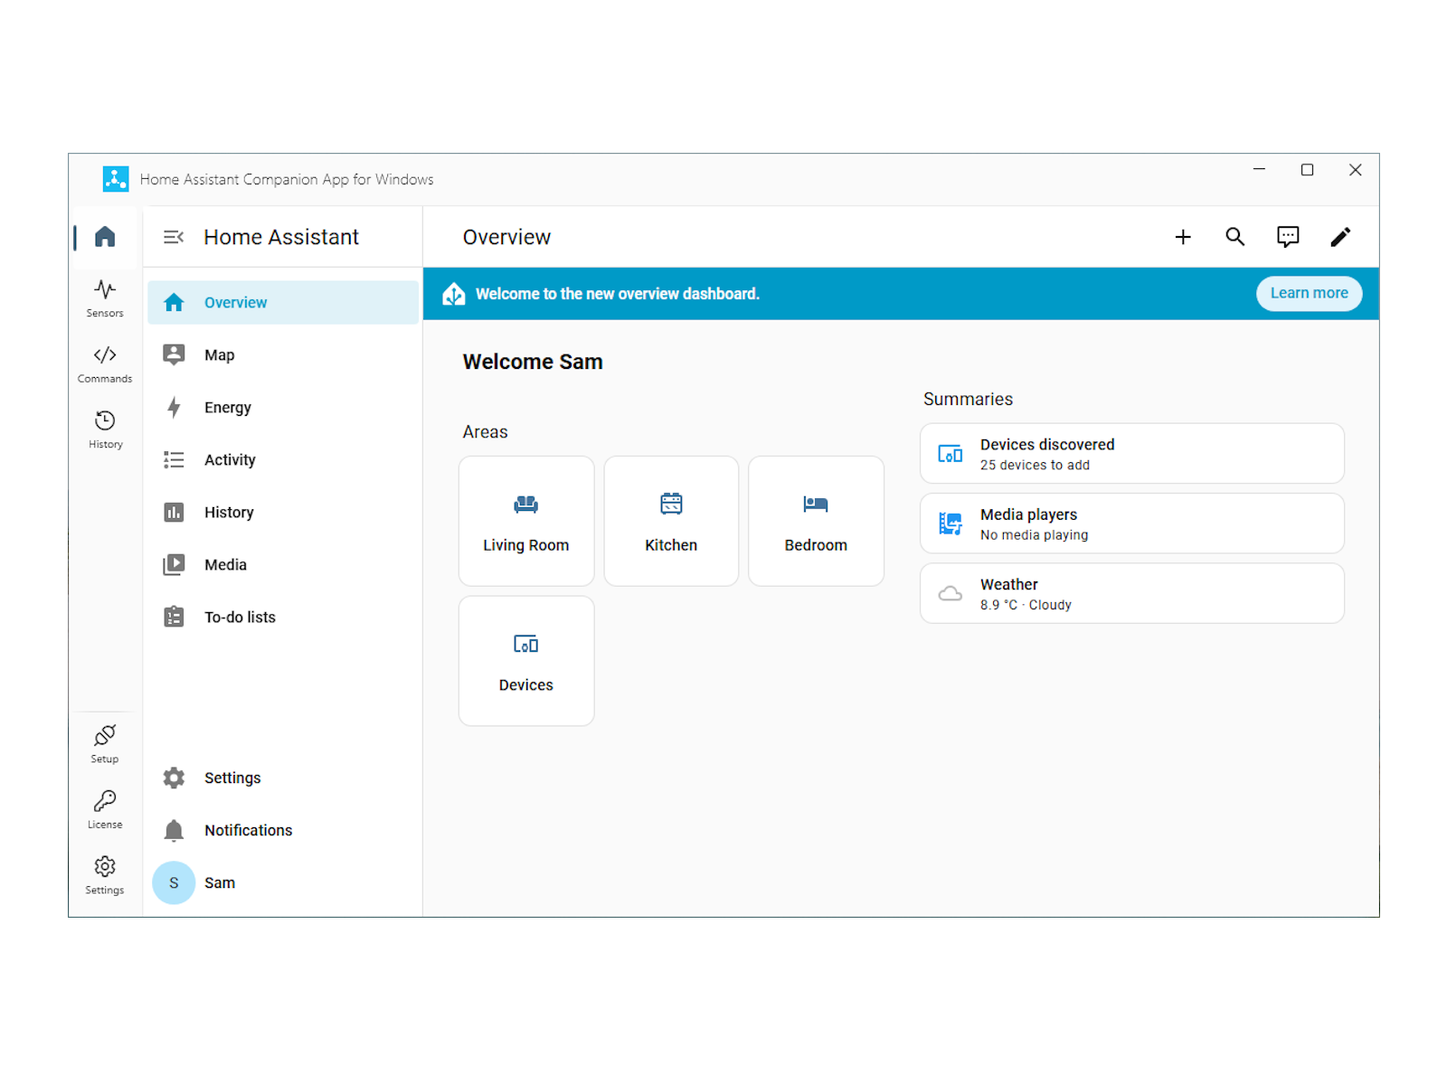This screenshot has width=1447, height=1085.
Task: Open To-do lists
Action: pos(283,618)
